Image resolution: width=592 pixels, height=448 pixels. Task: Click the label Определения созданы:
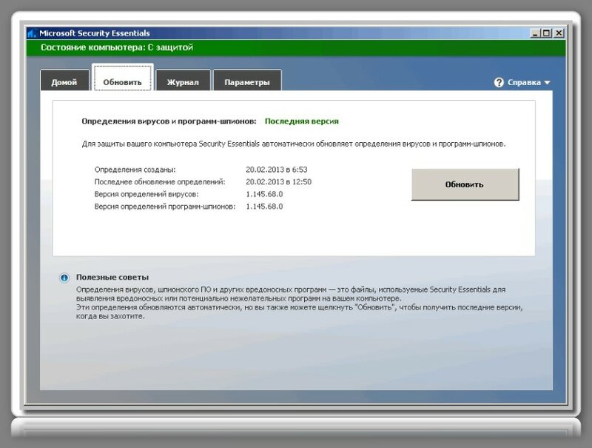[135, 170]
